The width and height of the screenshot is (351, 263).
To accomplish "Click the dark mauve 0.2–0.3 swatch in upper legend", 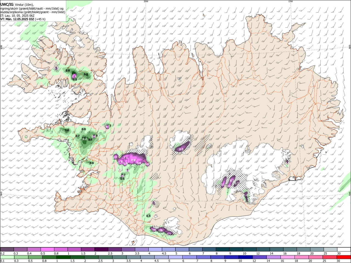I will pyautogui.click(x=7, y=249).
